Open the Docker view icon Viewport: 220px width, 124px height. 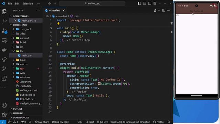(x=4, y=50)
